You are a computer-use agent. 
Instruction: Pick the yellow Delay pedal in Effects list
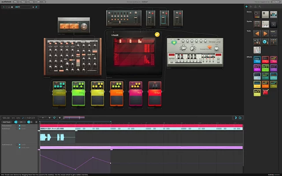coord(257,84)
